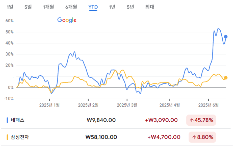Click the yellow 삼성전자 endpoint dot

pos(225,78)
